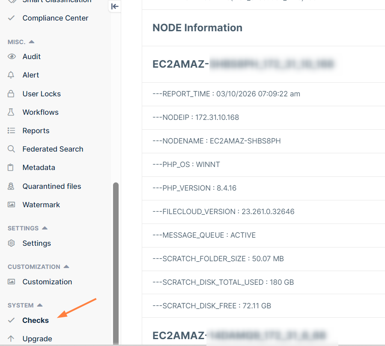
Task: Open Compliance Center from the sidebar
Action: (55, 18)
